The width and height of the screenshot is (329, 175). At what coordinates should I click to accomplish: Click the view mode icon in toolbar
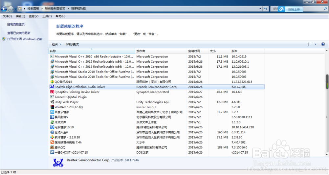click(x=310, y=44)
